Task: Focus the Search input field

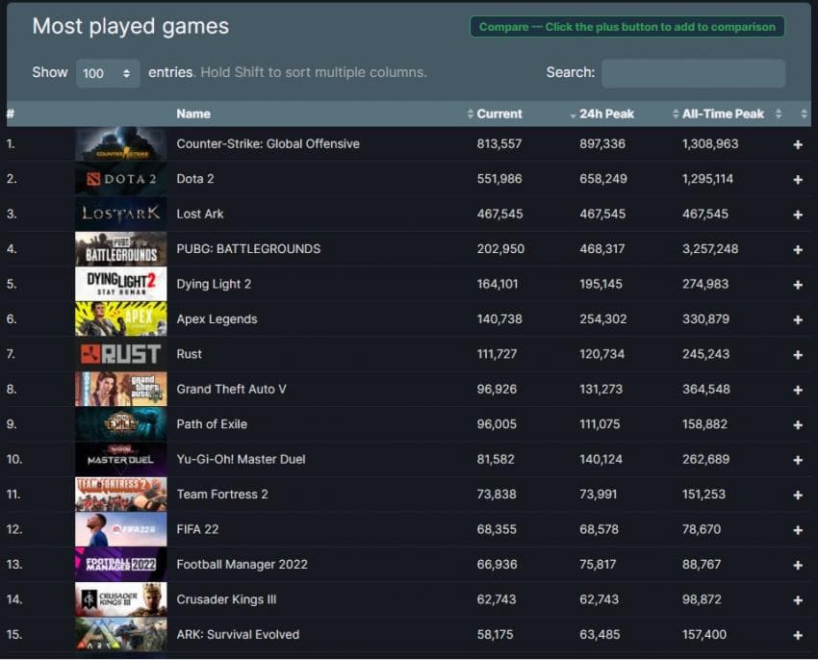Action: pyautogui.click(x=693, y=73)
